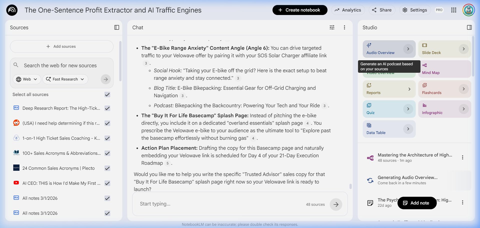Toggle Select all sources checkbox
The width and height of the screenshot is (480, 228).
click(x=107, y=94)
